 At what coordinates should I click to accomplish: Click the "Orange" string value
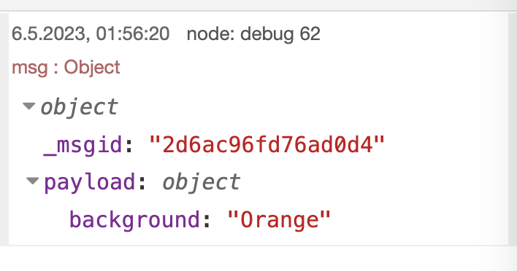tap(279, 220)
